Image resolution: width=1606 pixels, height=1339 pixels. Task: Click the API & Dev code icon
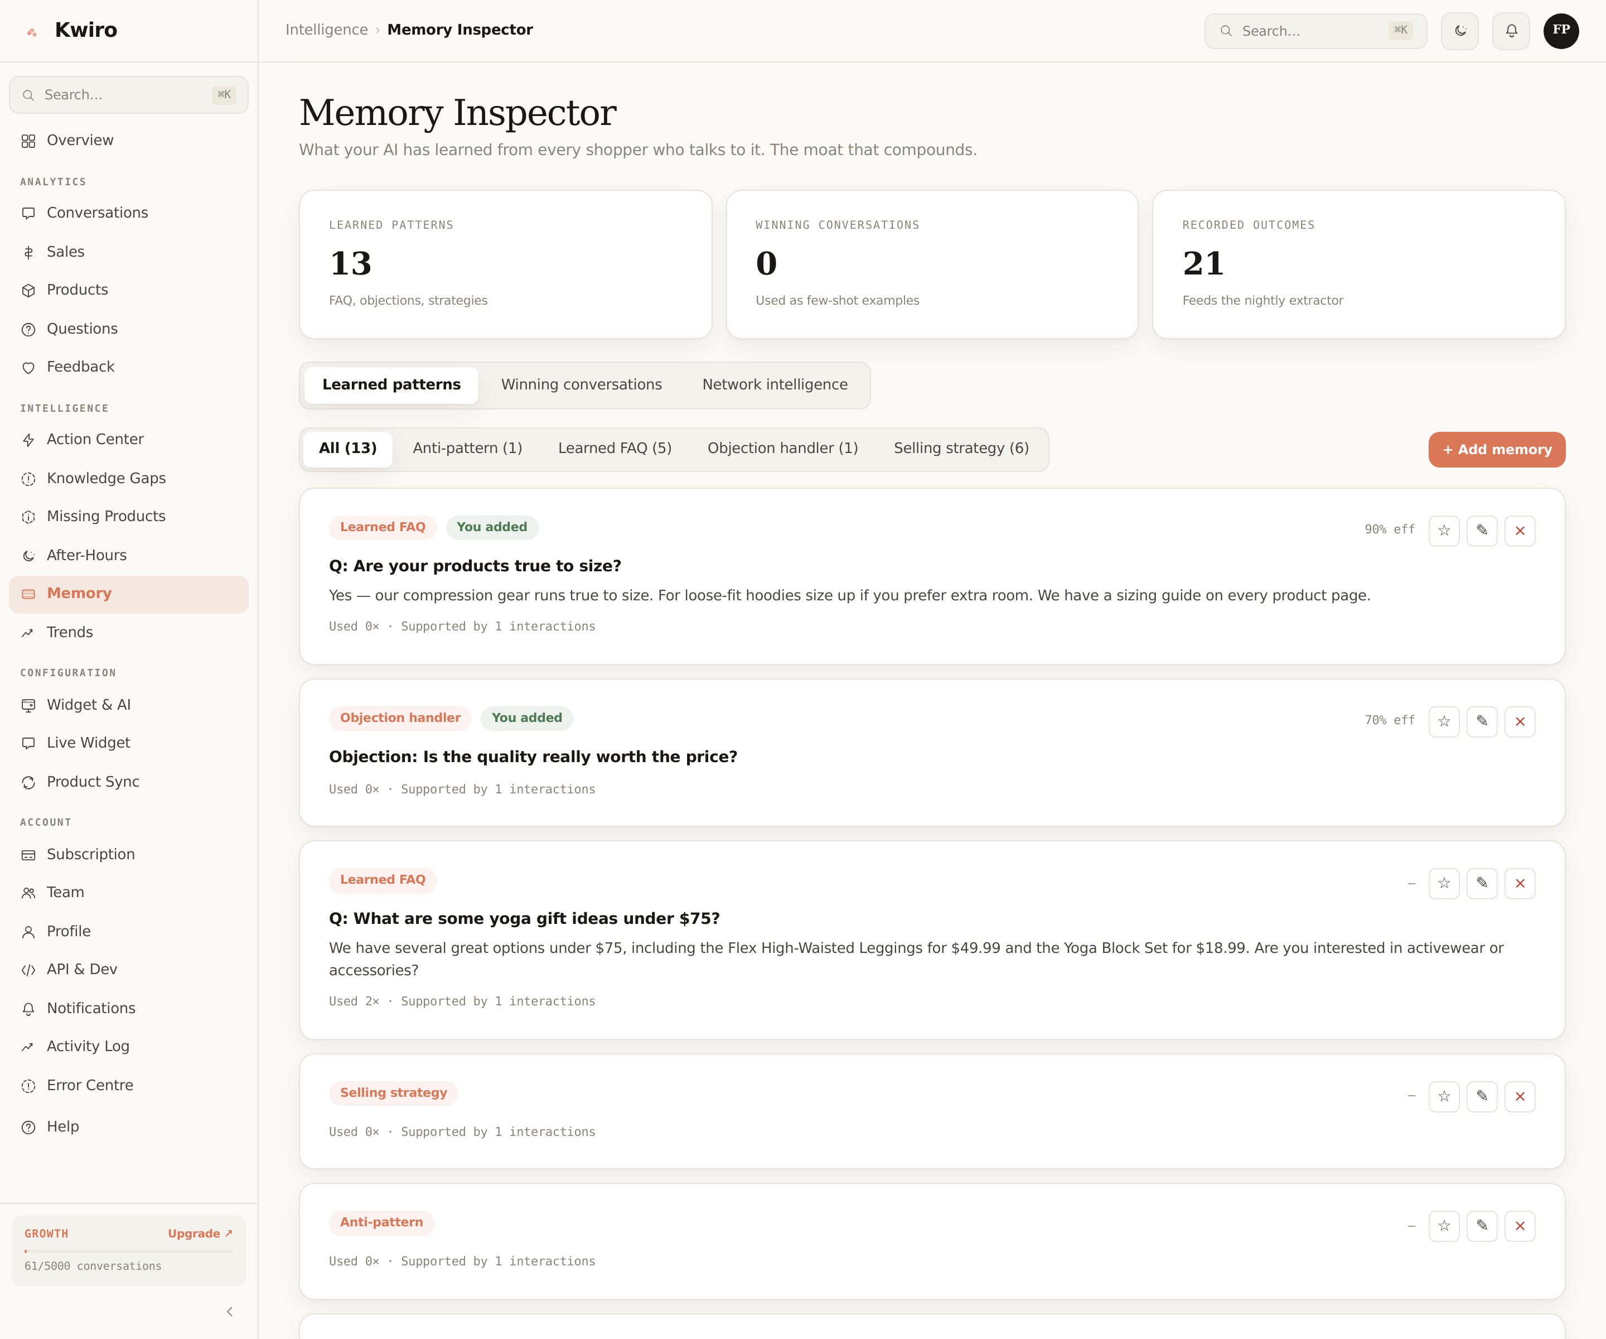(x=28, y=970)
